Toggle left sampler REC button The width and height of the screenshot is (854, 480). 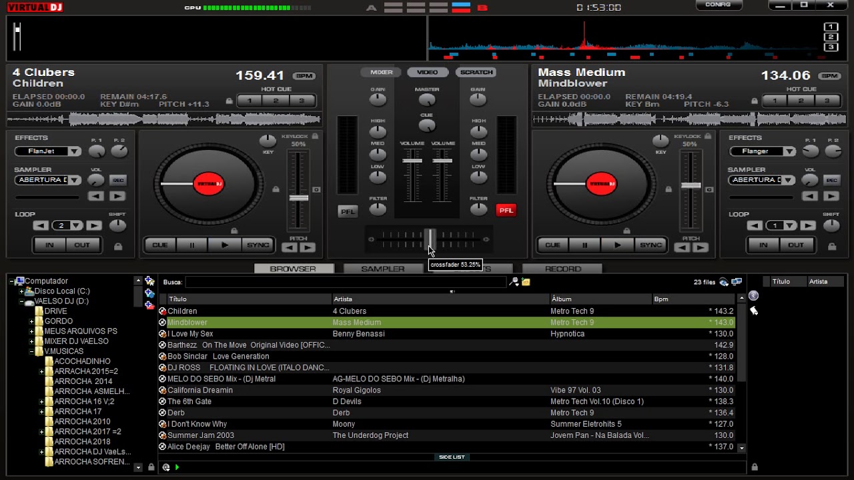tap(118, 181)
